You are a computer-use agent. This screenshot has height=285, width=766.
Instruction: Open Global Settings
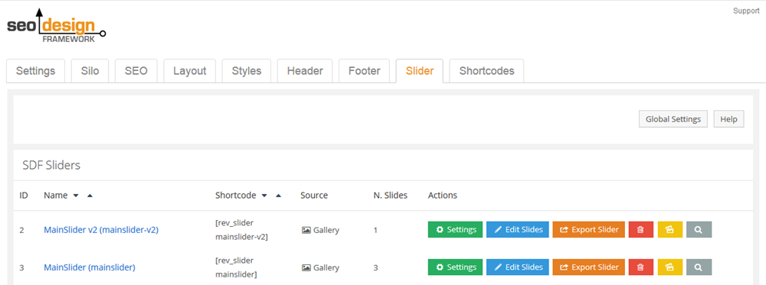tap(673, 119)
